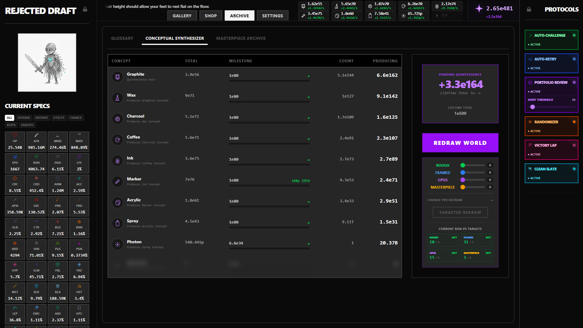Image resolution: width=583 pixels, height=328 pixels.
Task: Toggle the Clean Slate protocol
Action: click(574, 169)
